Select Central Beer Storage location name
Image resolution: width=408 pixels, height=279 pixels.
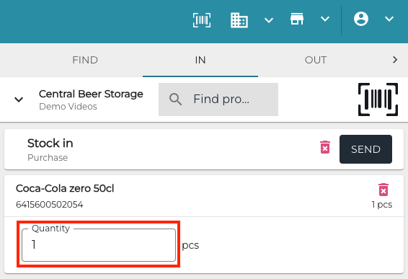point(91,94)
